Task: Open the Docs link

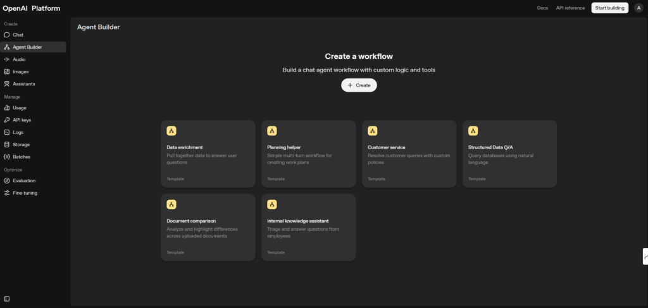Action: tap(542, 8)
